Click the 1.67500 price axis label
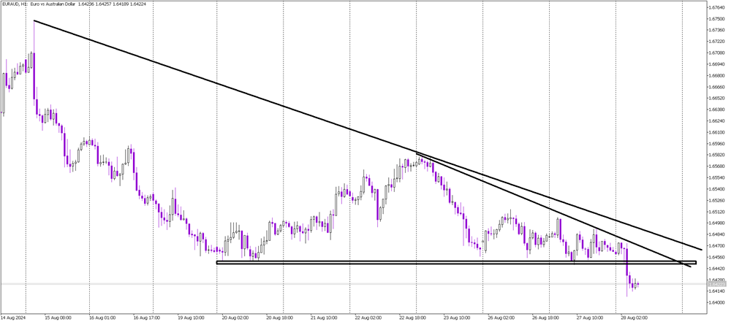 716,19
